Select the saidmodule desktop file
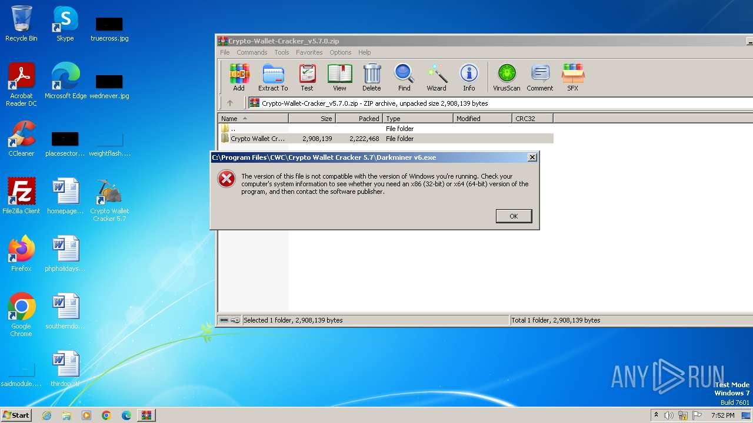 tap(21, 374)
